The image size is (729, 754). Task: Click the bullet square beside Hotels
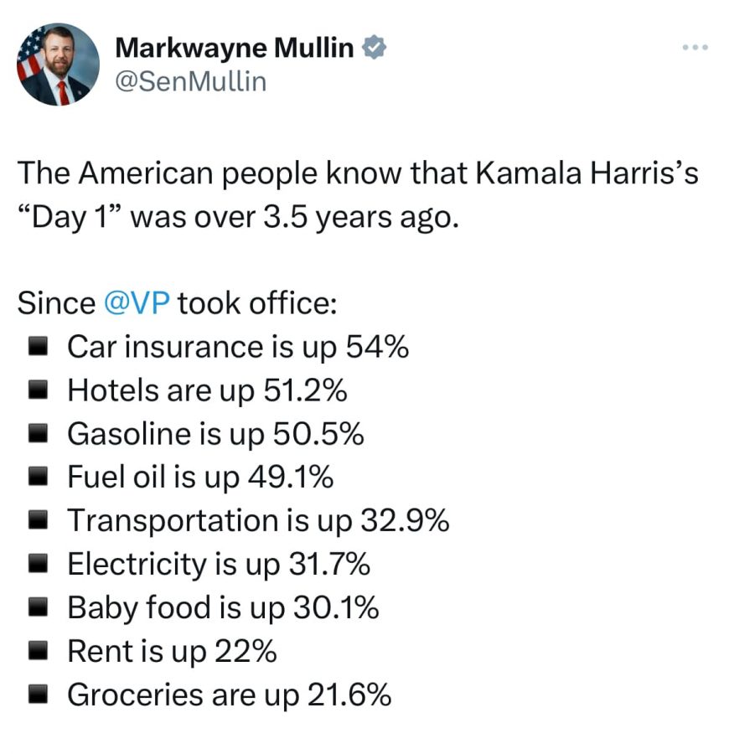point(36,390)
